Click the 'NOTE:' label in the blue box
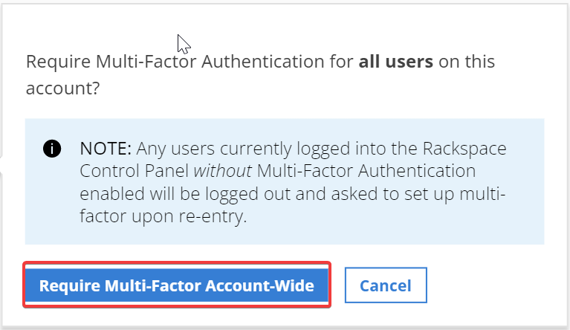 [106, 149]
